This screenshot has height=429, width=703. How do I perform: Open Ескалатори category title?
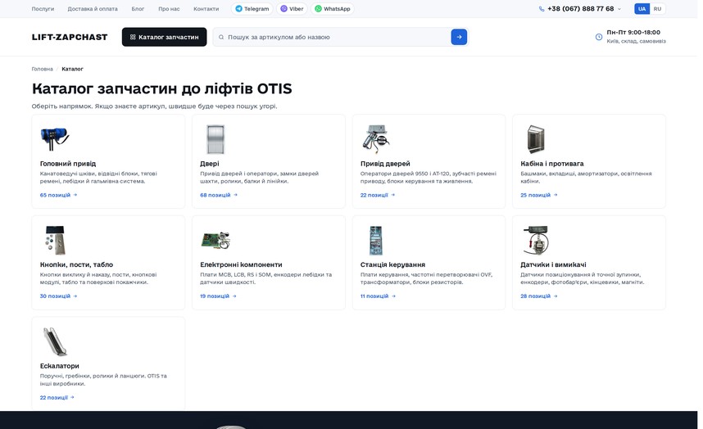[60, 366]
